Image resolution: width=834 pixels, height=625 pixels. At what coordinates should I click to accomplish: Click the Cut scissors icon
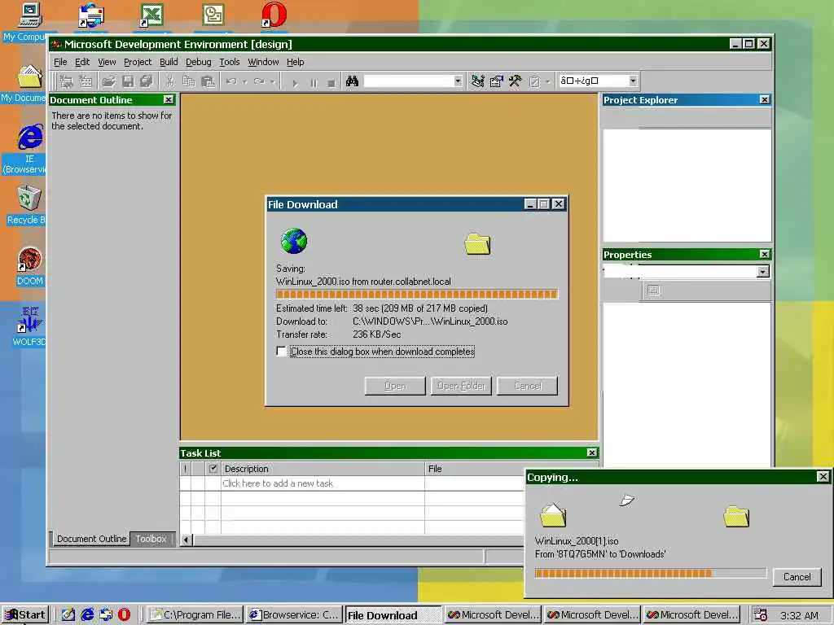click(x=169, y=81)
